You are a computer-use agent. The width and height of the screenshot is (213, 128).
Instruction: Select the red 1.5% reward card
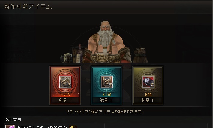65,85
